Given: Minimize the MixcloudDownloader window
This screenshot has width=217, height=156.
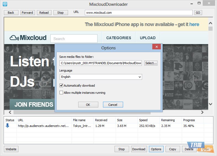Looking at the screenshot, I should point(192,3).
